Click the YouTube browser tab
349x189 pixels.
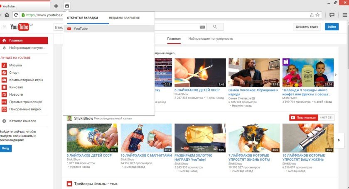(x=25, y=6)
